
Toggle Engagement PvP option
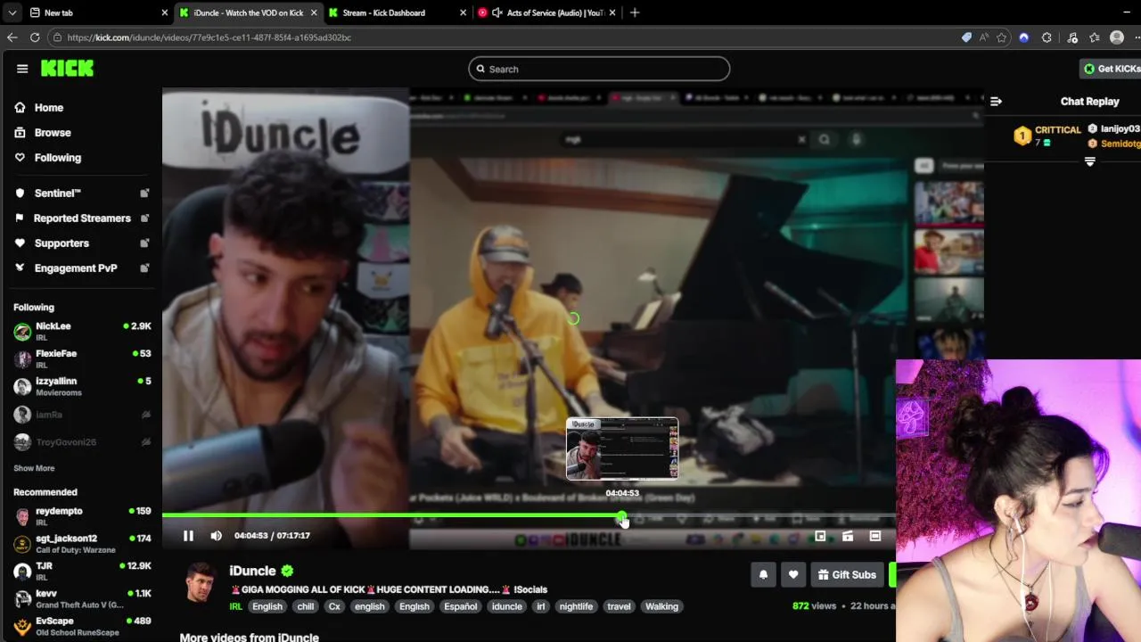click(x=81, y=268)
